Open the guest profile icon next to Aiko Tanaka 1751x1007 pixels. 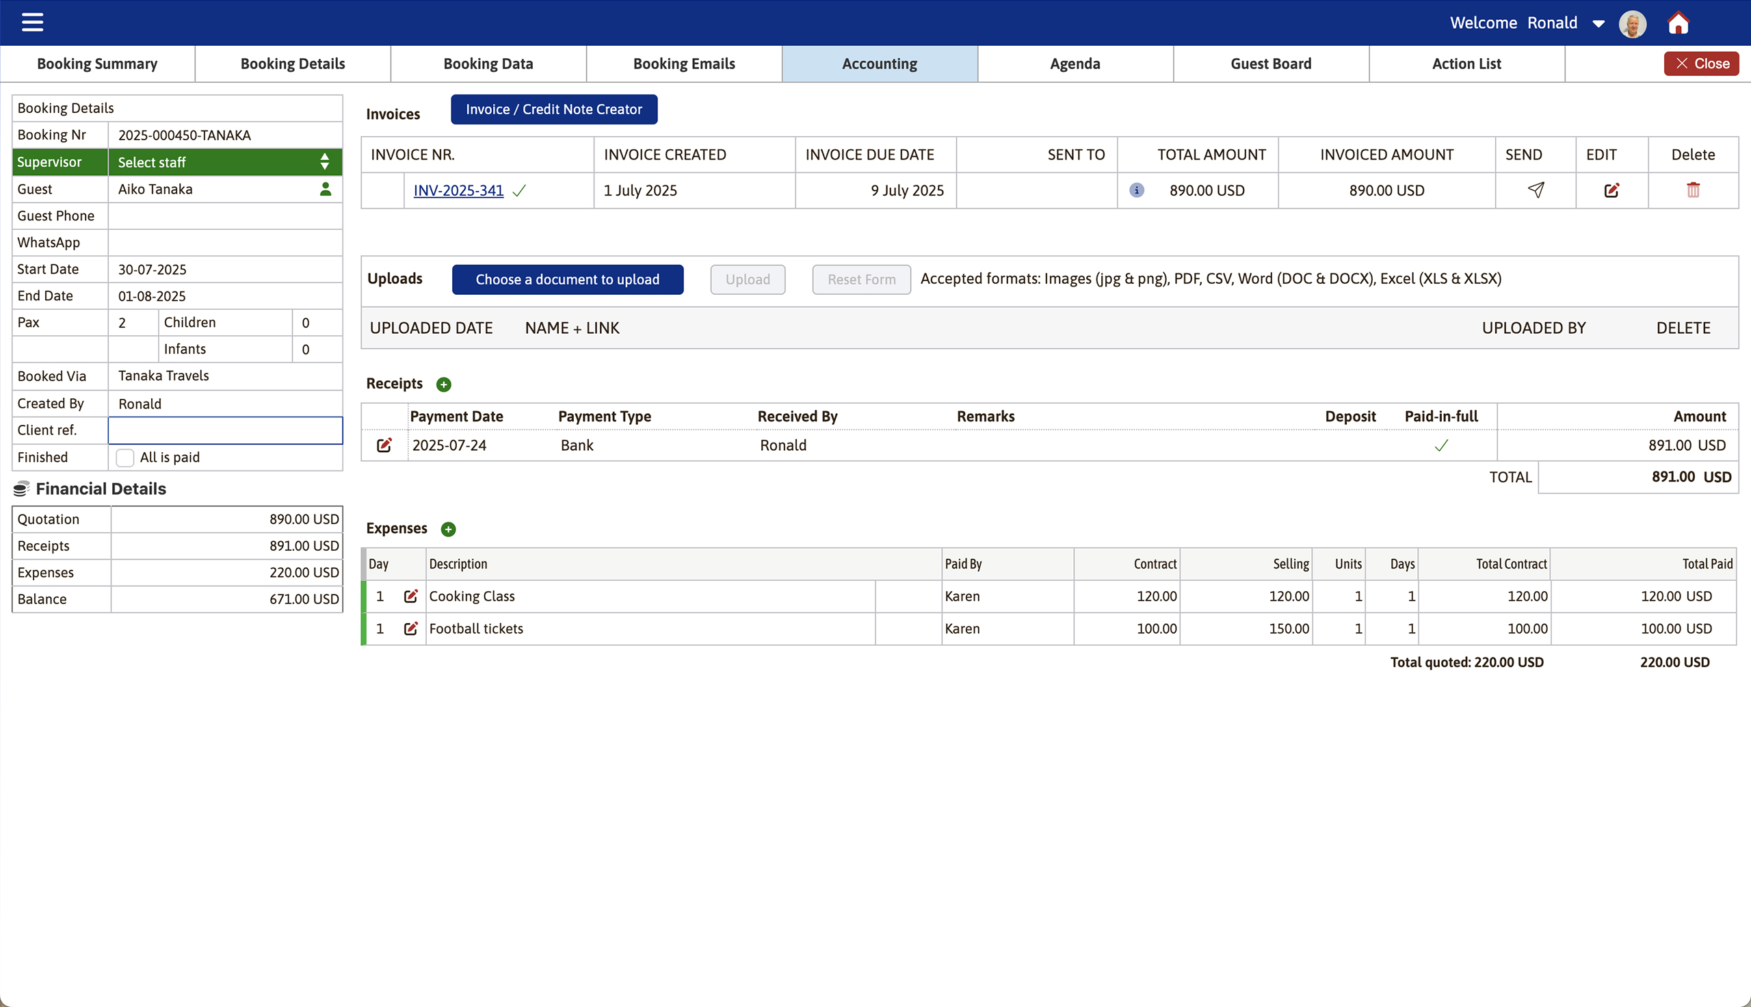tap(325, 189)
